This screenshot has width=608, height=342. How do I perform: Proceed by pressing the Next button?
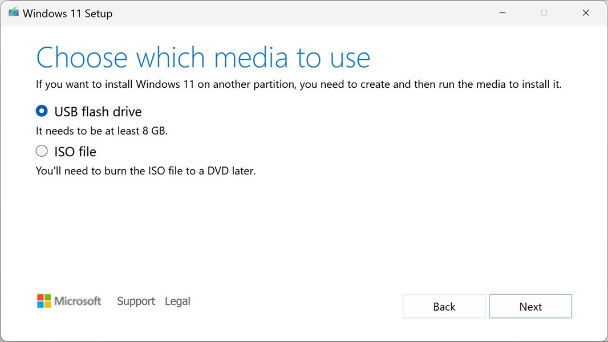click(x=530, y=307)
